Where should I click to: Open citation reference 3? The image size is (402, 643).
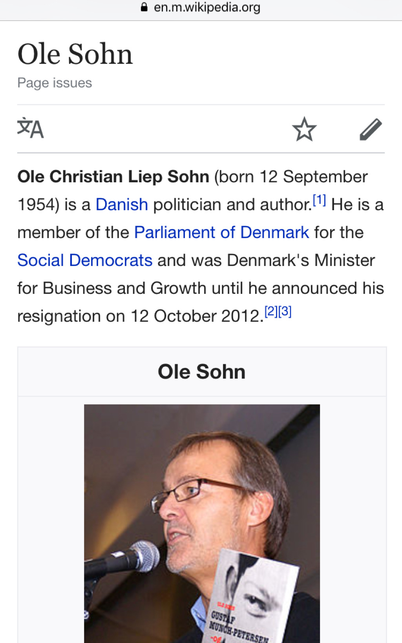pos(285,312)
